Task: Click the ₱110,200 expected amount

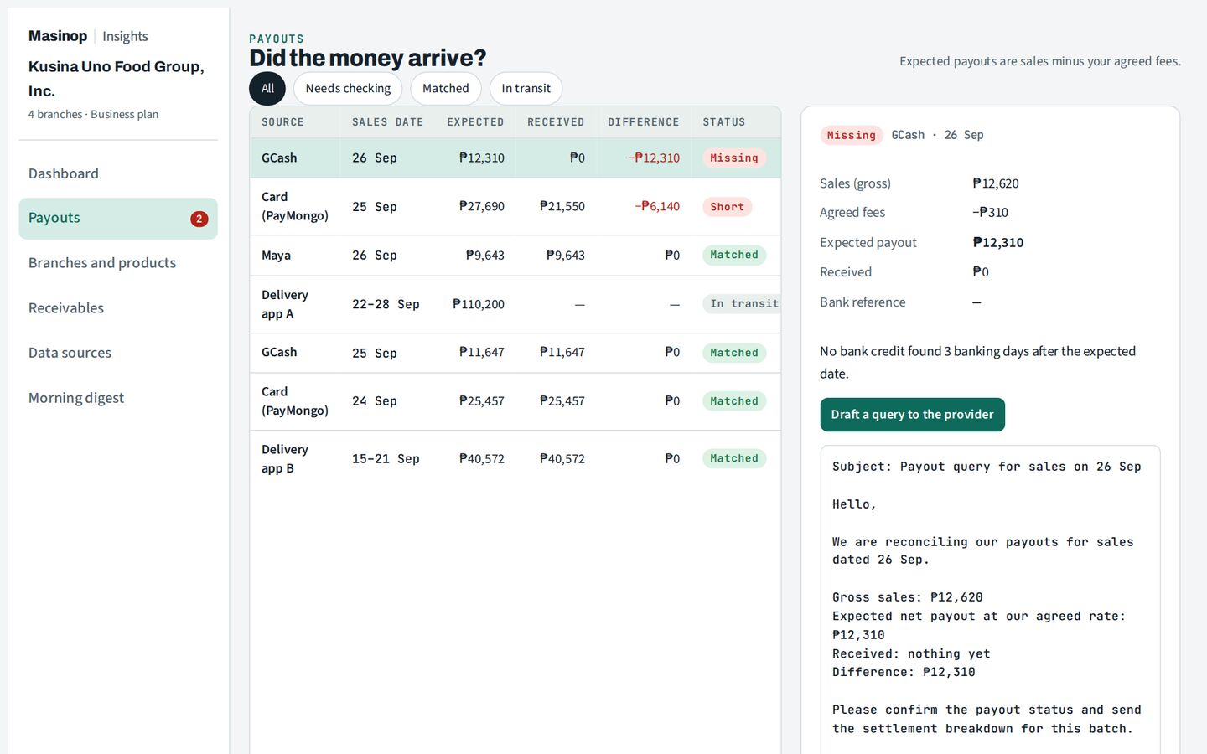Action: point(479,304)
